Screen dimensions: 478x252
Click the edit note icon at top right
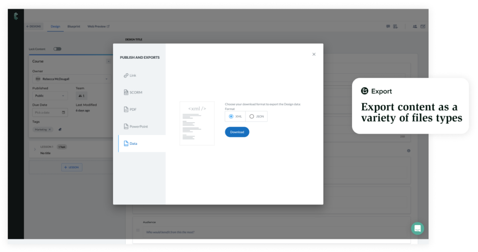click(423, 27)
